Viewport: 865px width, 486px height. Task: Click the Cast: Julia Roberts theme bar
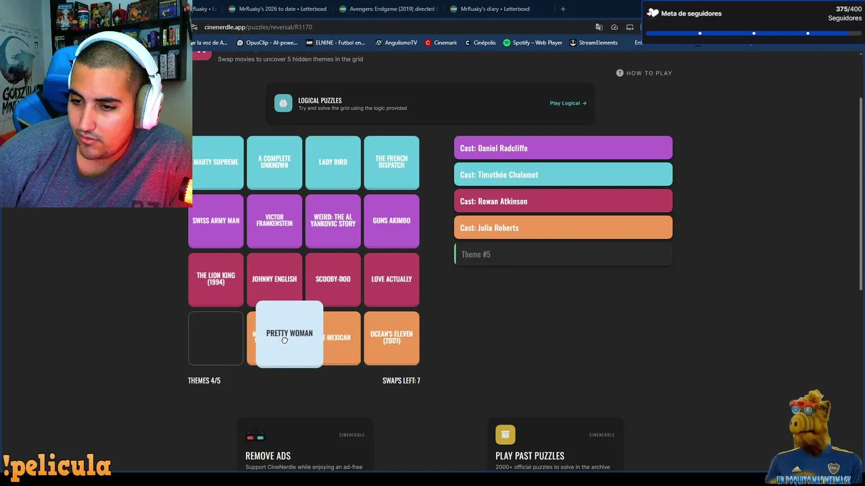click(x=563, y=227)
